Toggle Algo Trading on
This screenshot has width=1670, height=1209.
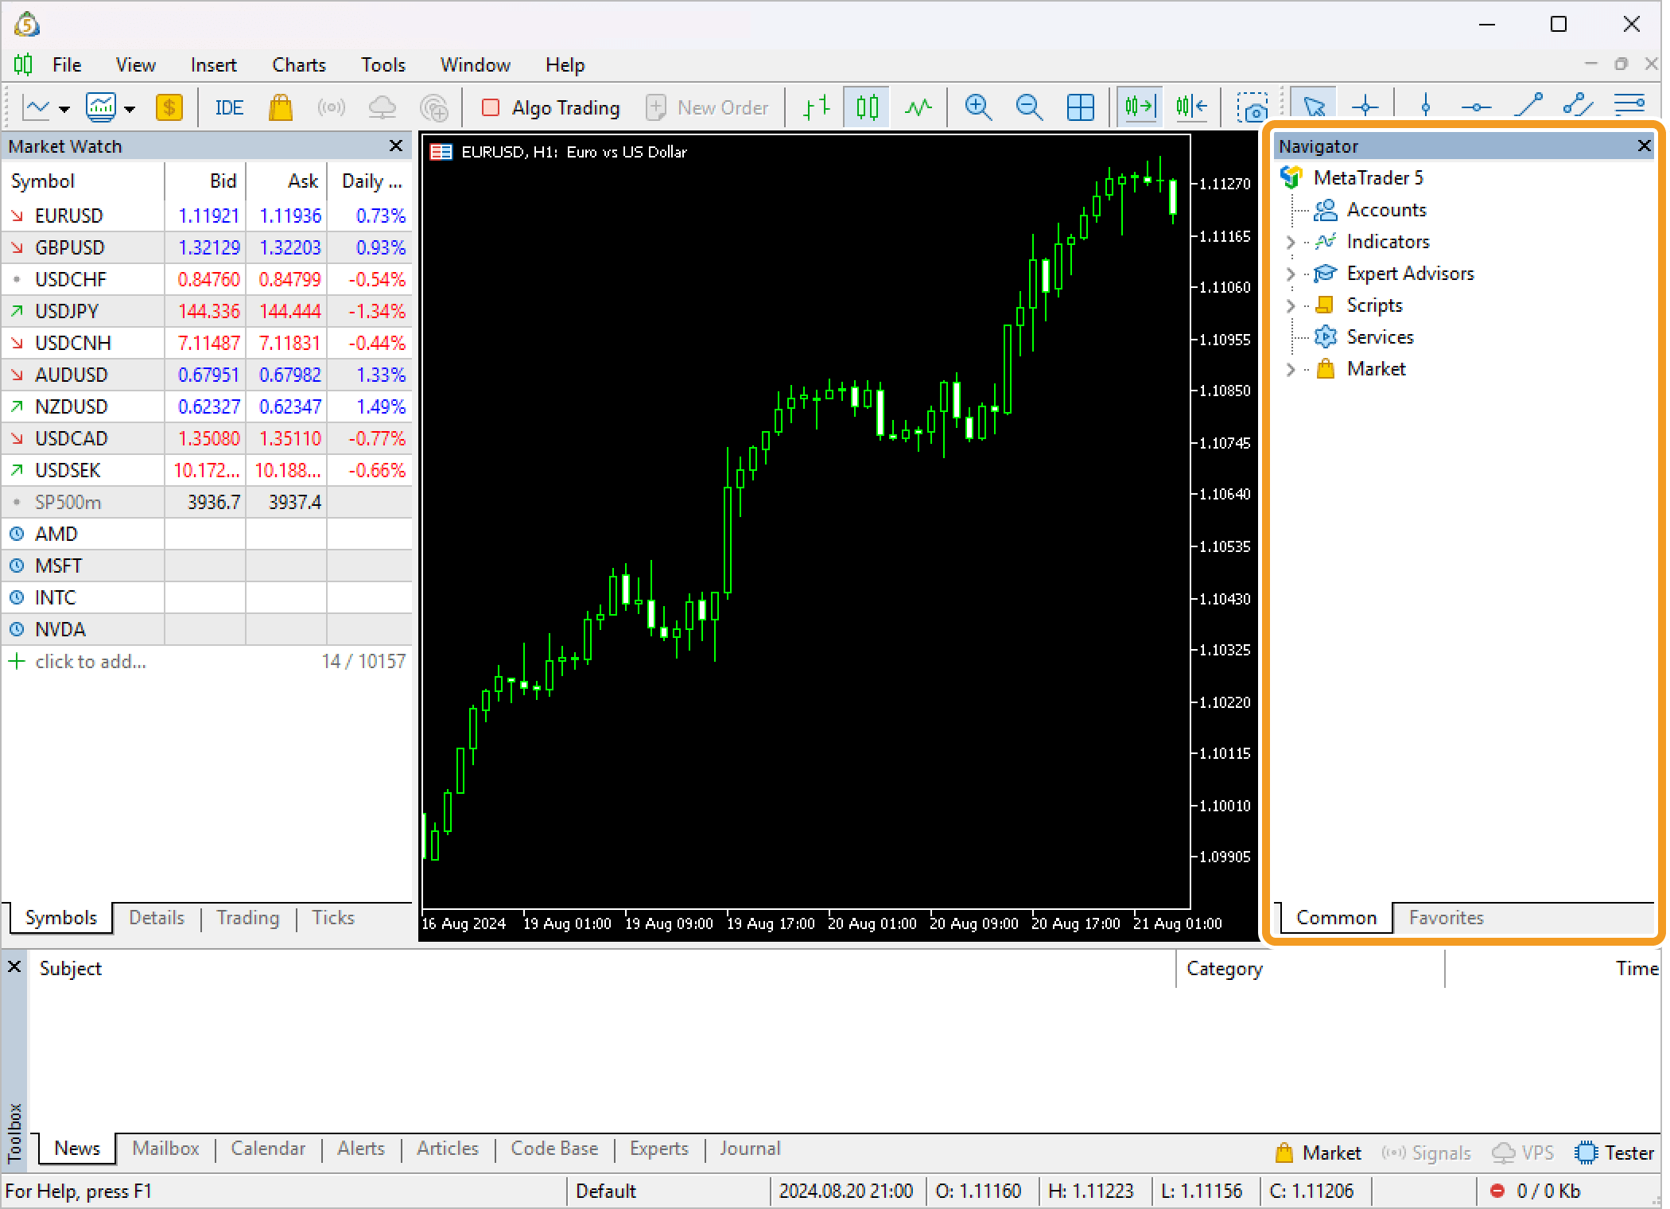(551, 107)
